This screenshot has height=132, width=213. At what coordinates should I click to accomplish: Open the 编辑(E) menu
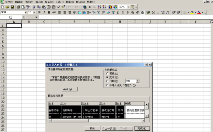point(19,2)
